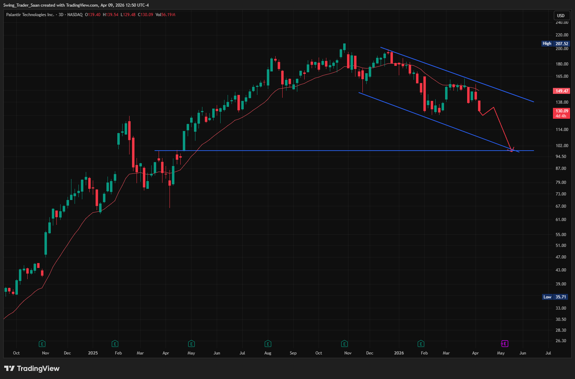
Task: Click the 2026 label on the time axis
Action: [399, 353]
